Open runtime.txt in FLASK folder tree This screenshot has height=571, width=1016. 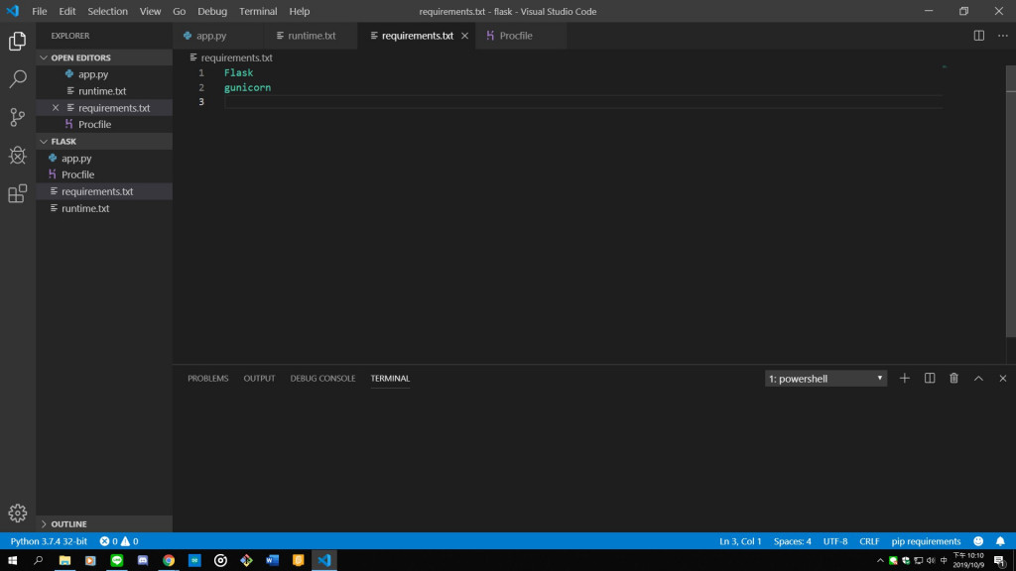click(103, 208)
